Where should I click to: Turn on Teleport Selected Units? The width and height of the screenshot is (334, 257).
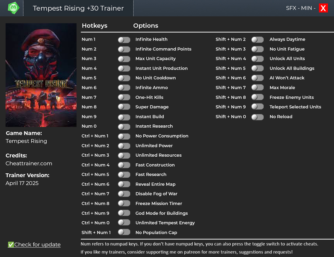pos(257,107)
